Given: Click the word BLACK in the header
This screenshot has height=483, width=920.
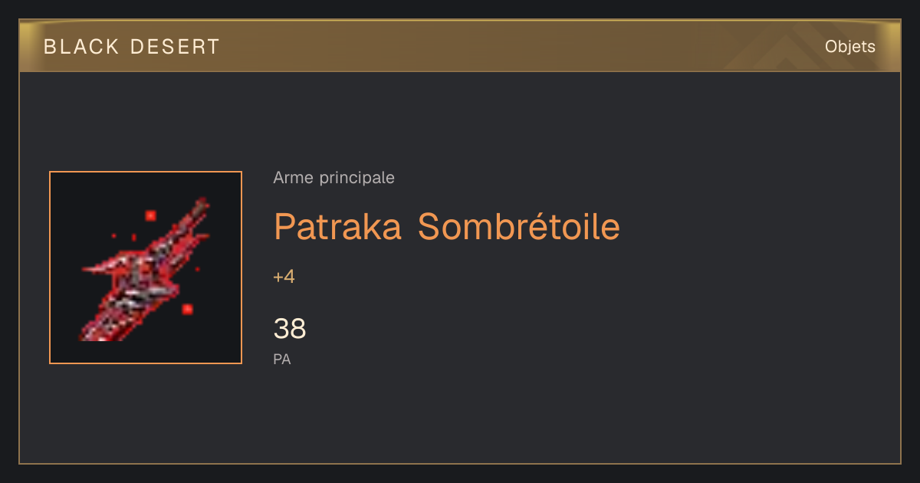Looking at the screenshot, I should [82, 47].
